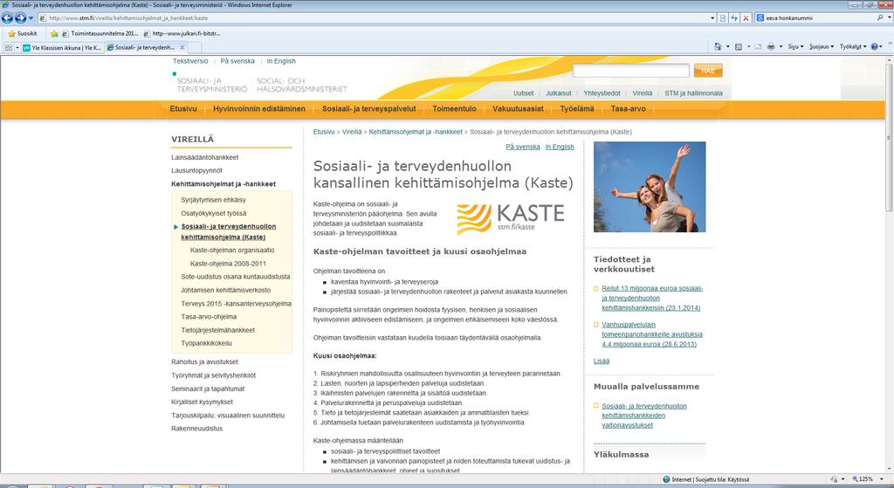The image size is (894, 488).
Task: Open Kaste-ohjelman organisaatio sidebar item
Action: (232, 251)
